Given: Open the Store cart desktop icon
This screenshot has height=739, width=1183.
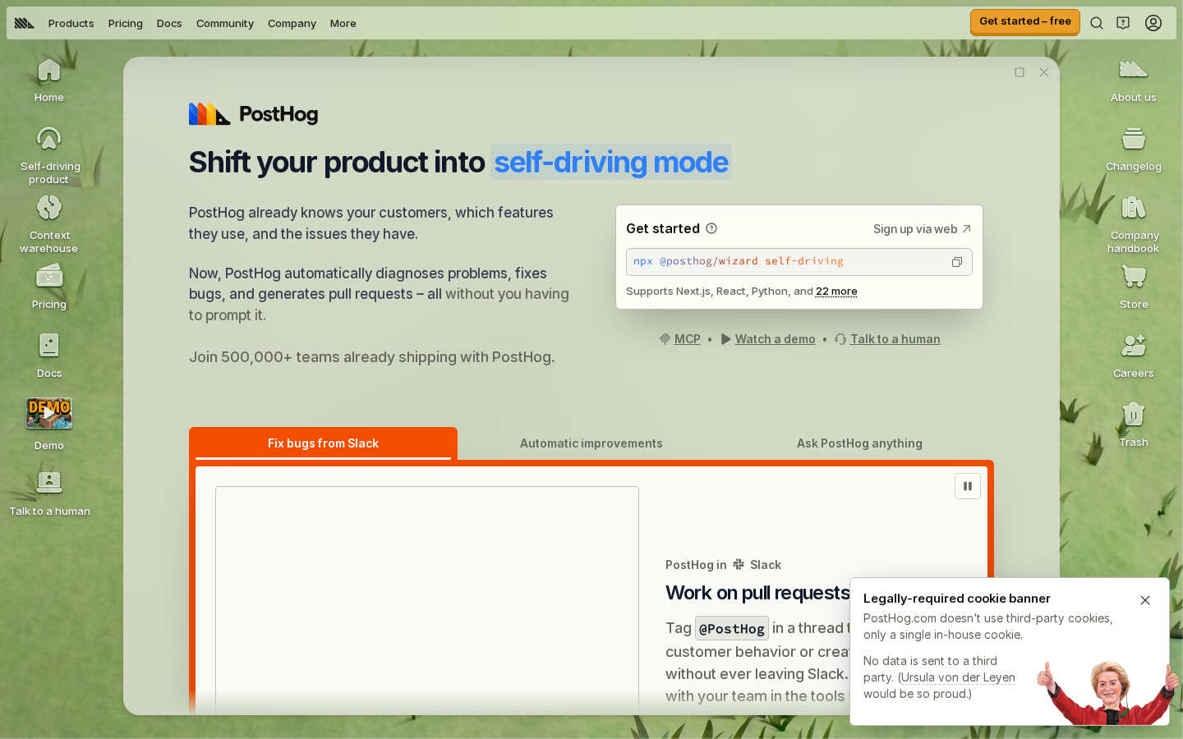Looking at the screenshot, I should [x=1134, y=287].
